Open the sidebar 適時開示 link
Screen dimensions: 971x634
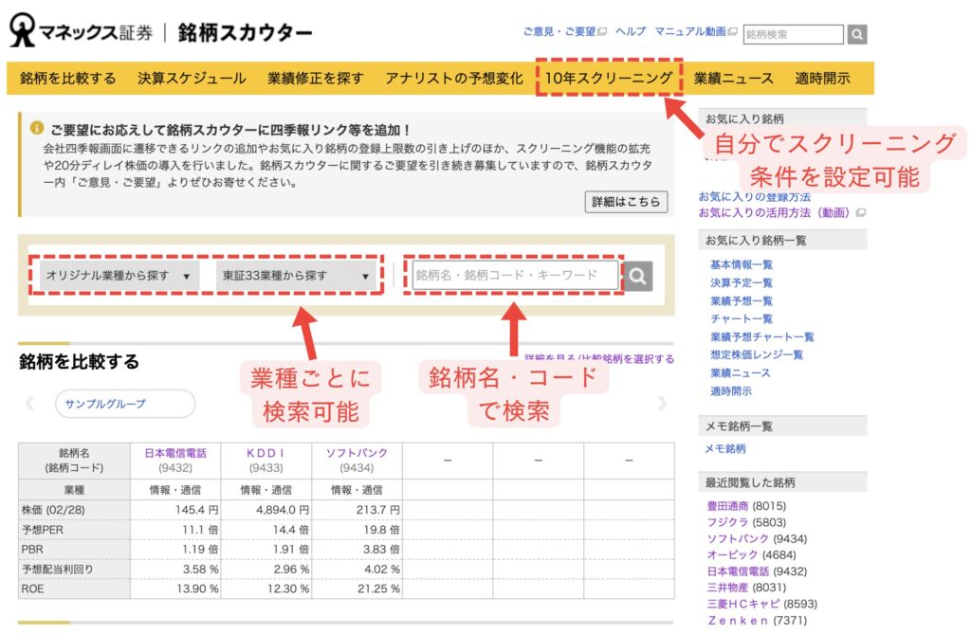pos(731,391)
